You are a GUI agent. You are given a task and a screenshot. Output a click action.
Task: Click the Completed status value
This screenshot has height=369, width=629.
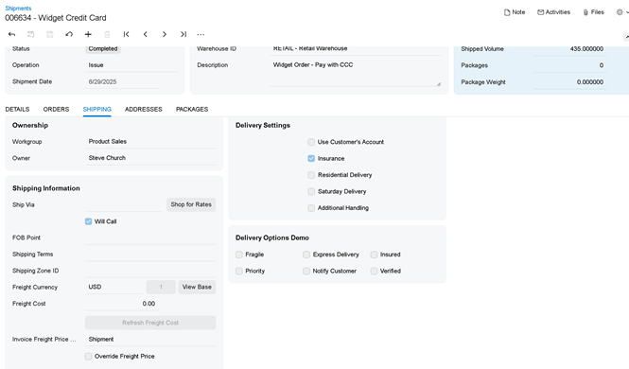click(103, 49)
